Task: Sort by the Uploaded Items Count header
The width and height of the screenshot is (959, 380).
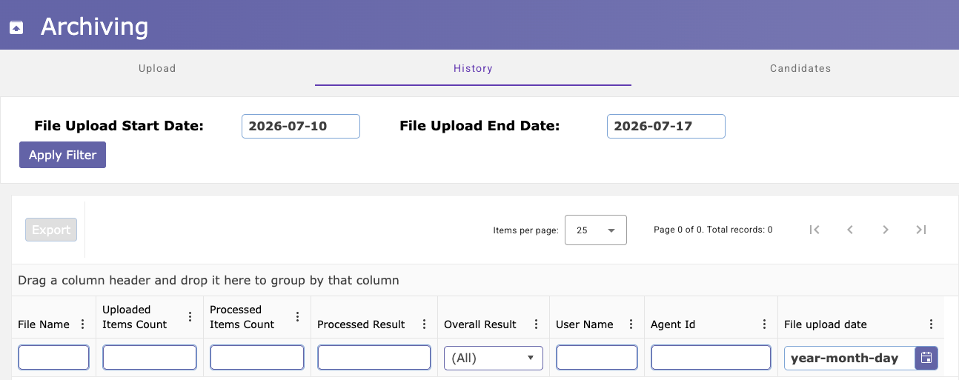Action: [135, 317]
